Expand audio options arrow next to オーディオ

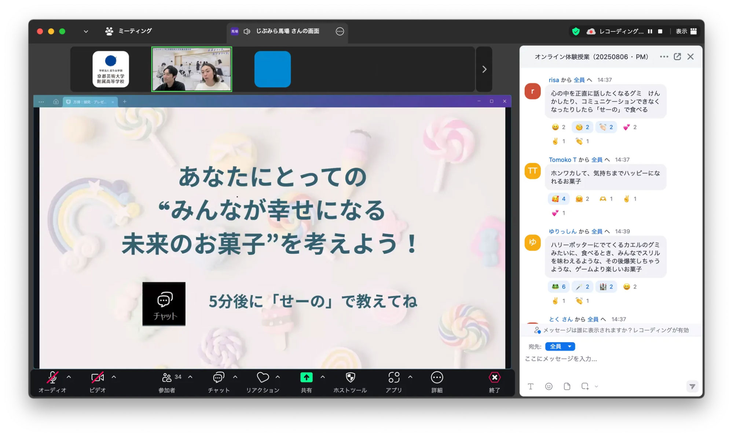69,377
